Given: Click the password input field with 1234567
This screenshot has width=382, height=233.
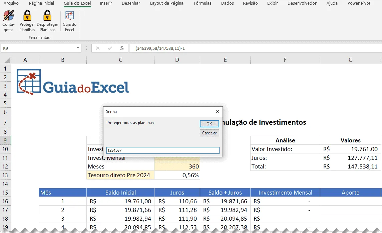Looking at the screenshot, I should pos(163,150).
